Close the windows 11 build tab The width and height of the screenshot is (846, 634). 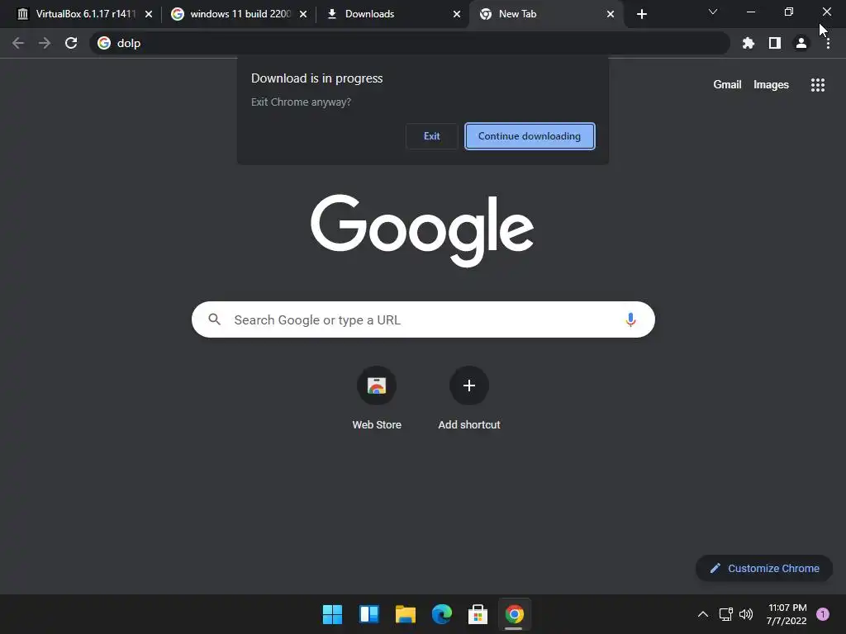302,14
